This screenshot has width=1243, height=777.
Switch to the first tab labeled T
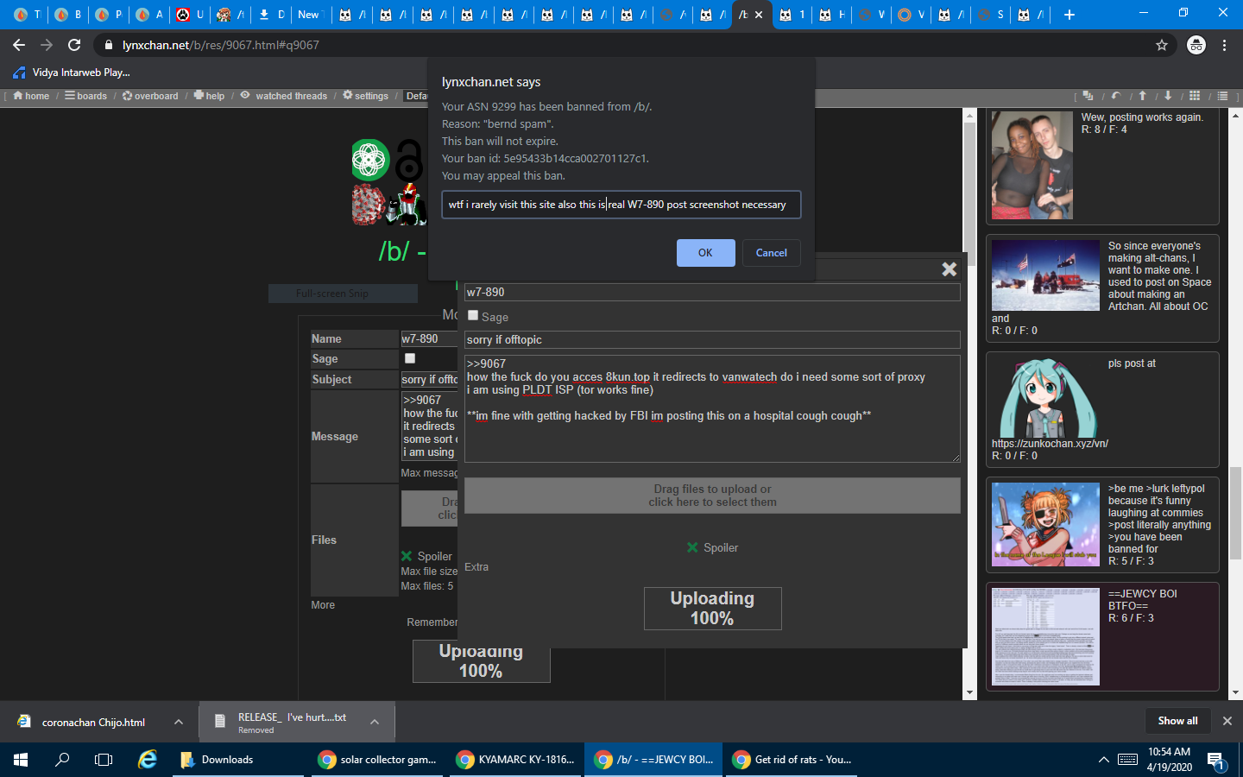point(28,15)
